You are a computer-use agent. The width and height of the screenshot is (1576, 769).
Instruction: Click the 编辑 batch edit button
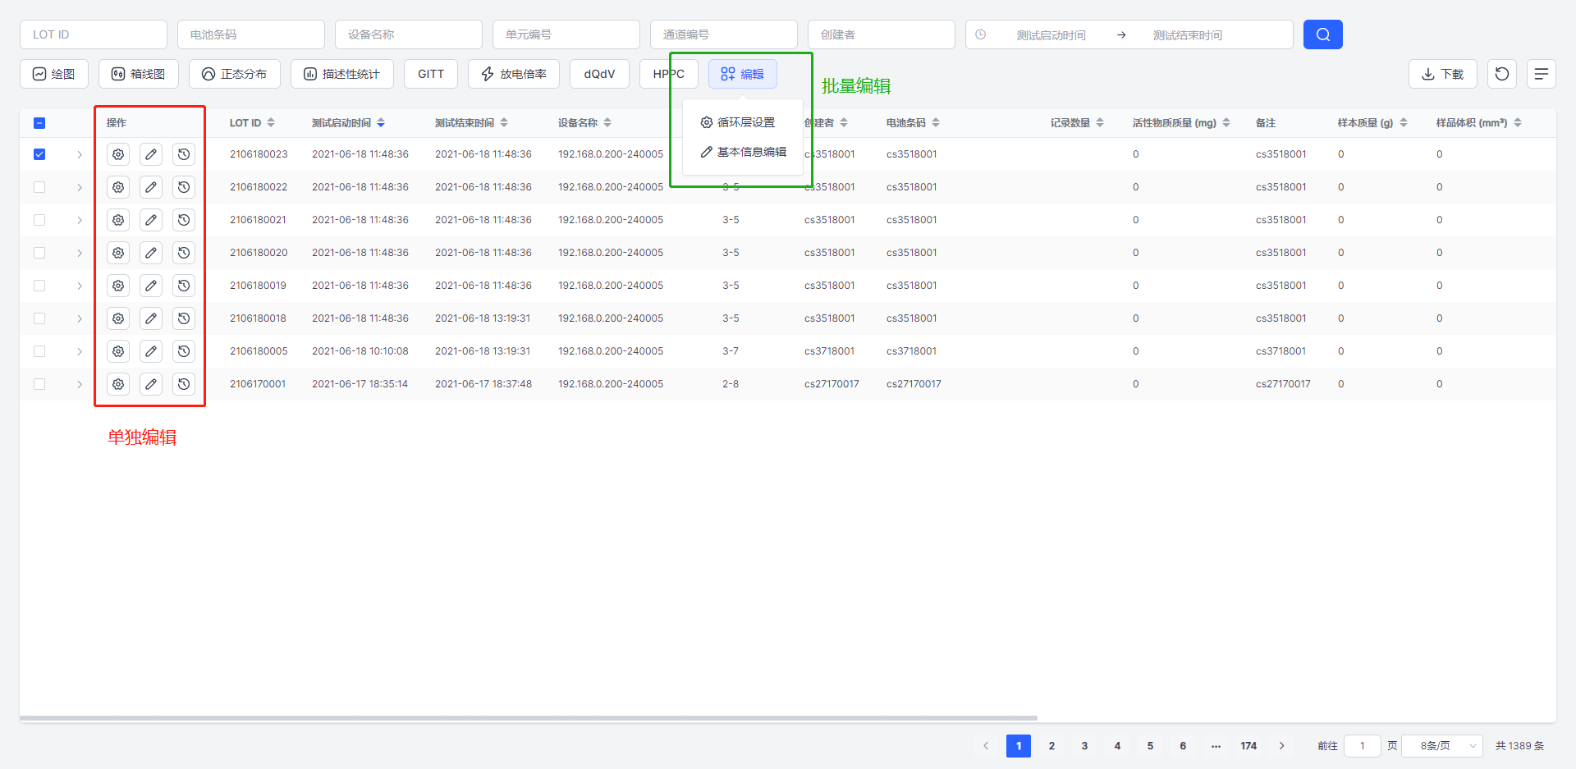tap(743, 74)
